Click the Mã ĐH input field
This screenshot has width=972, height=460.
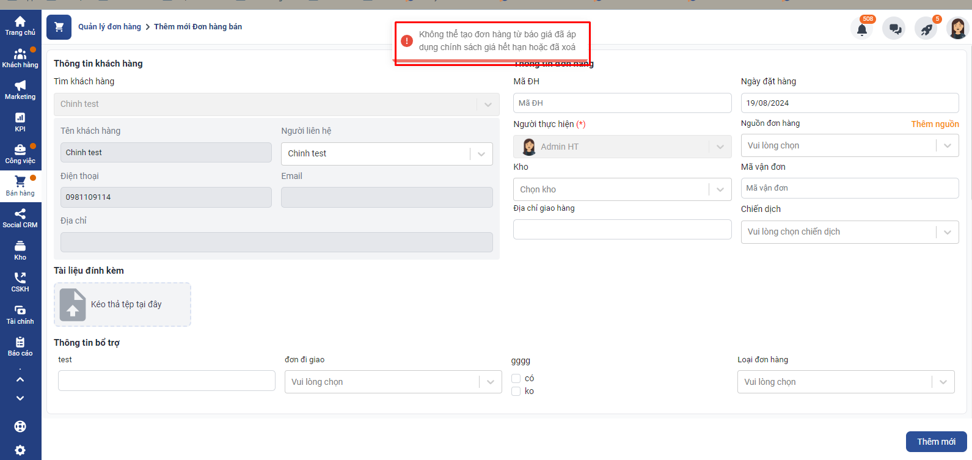coord(622,103)
